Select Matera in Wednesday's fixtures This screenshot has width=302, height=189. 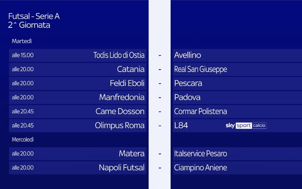click(131, 153)
